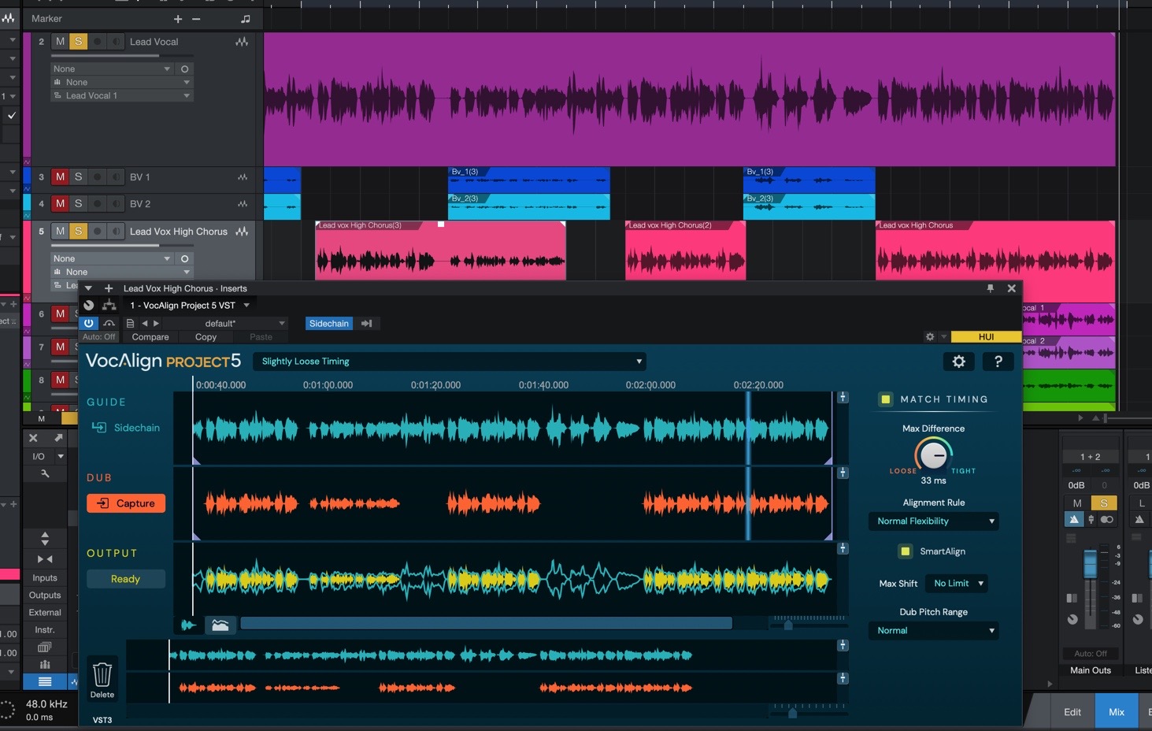
Task: Unmute the BV 1 track
Action: pyautogui.click(x=60, y=177)
